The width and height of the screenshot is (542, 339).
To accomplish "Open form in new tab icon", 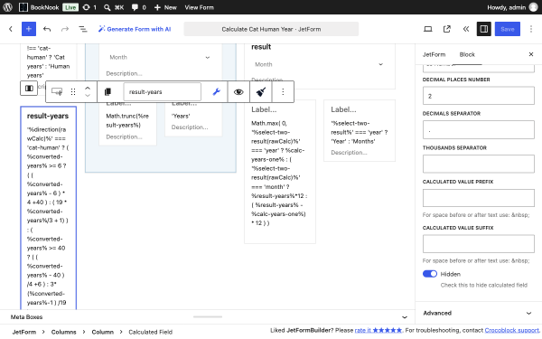I will tap(447, 29).
